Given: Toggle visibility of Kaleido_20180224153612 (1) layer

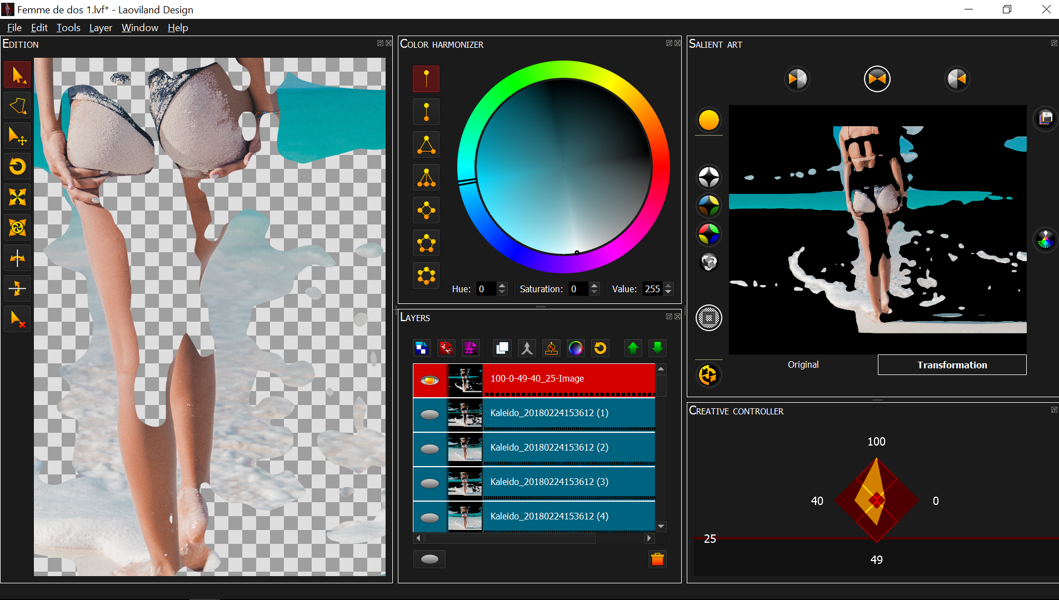Looking at the screenshot, I should coord(429,415).
